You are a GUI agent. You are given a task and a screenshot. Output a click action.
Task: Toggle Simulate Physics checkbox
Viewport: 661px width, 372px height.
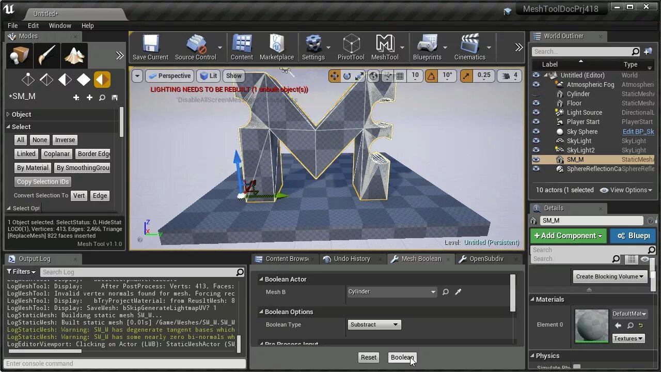point(577,368)
